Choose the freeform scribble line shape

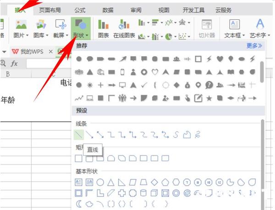click(x=198, y=135)
